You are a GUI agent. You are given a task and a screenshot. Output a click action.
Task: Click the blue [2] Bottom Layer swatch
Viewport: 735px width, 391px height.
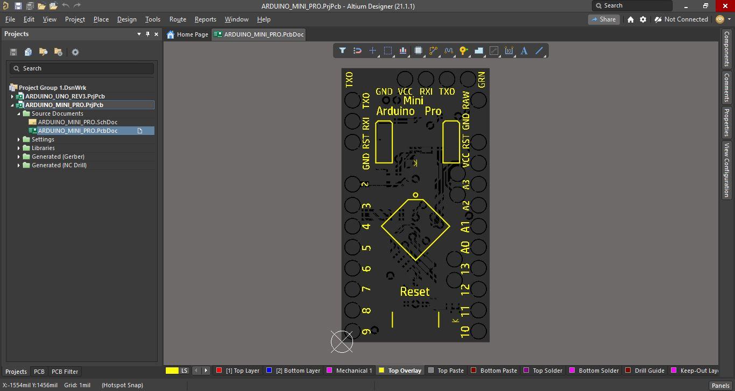[269, 371]
